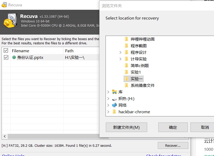This screenshot has height=156, width=214.
Task: Click the Check for updates link
Action: coord(164,155)
